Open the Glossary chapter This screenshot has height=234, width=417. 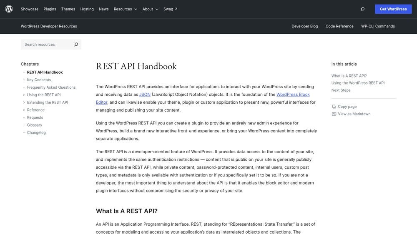pos(34,125)
